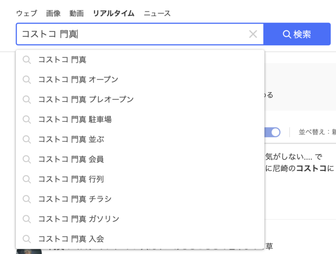The image size is (336, 254).
Task: Click magnifier icon beside プレオープン suggestion
Action: pyautogui.click(x=27, y=100)
